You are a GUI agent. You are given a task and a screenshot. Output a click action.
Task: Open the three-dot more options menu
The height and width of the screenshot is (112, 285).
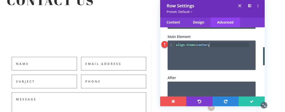click(258, 6)
